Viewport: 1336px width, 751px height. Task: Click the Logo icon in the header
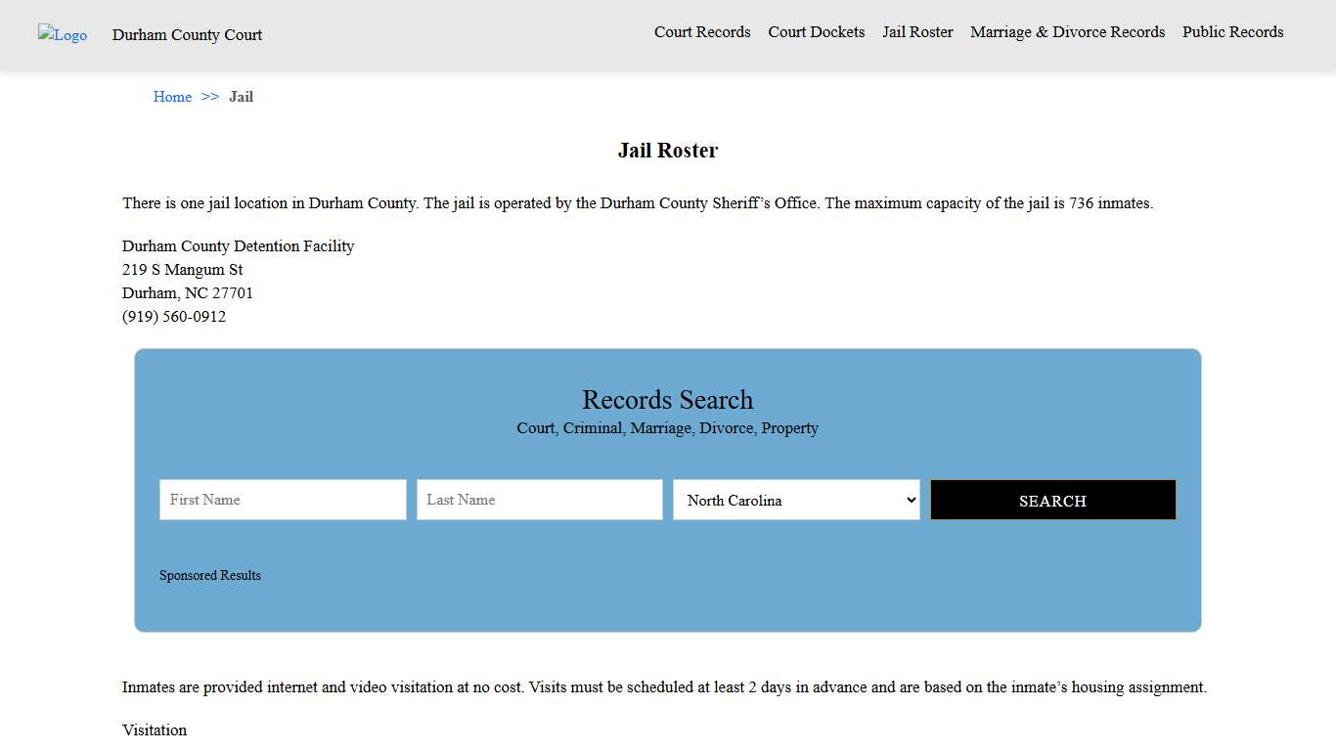point(62,34)
